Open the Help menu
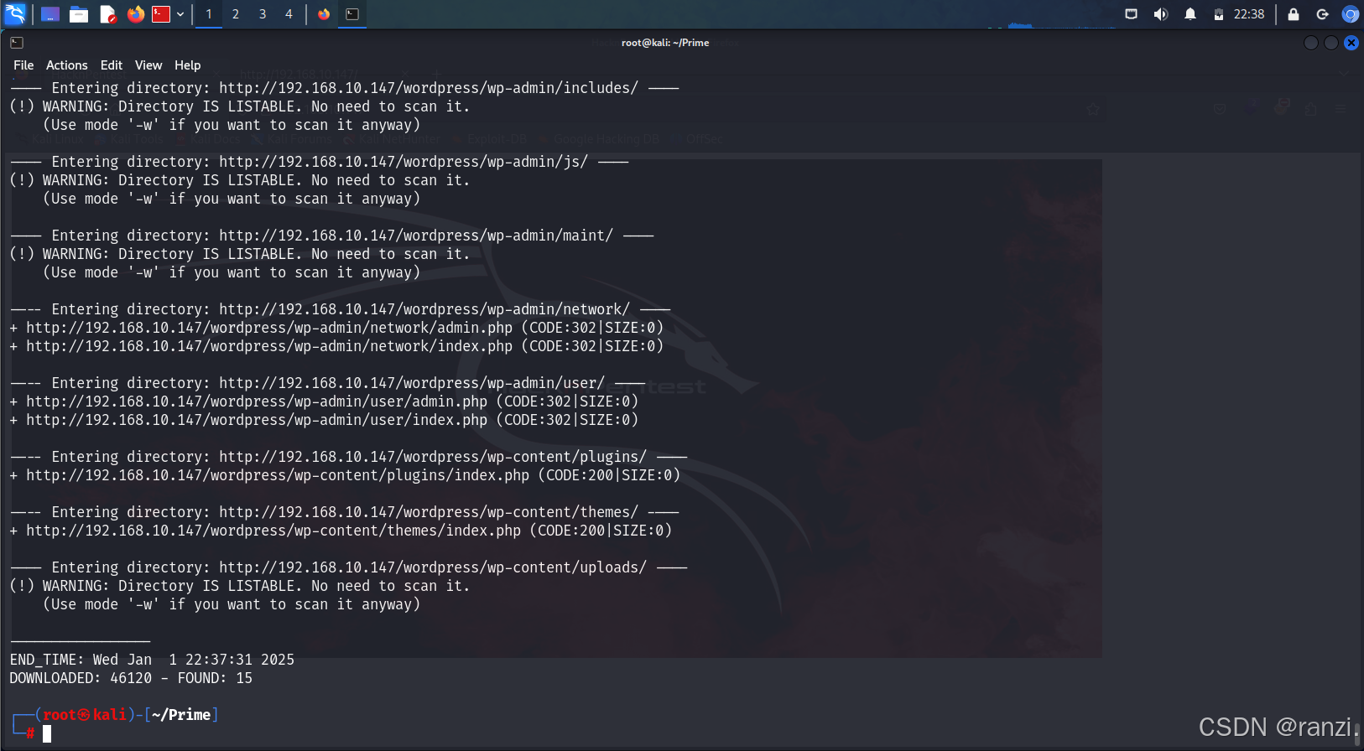 tap(188, 65)
